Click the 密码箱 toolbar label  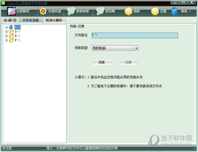coord(110,11)
